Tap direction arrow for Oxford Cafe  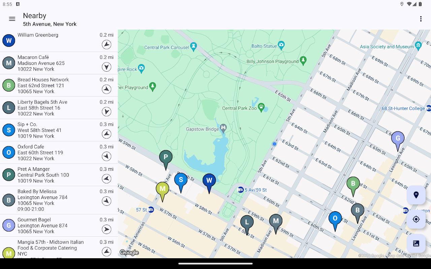pos(106,156)
